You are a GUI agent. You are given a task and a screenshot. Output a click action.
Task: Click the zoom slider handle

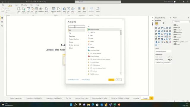pyautogui.click(x=174, y=101)
